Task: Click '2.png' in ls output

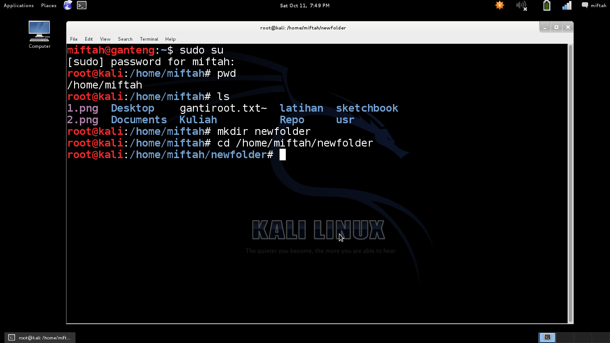Action: point(83,120)
